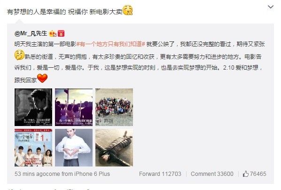Open the @Mr_凡先生 profile link
281x190 pixels.
pos(31,33)
